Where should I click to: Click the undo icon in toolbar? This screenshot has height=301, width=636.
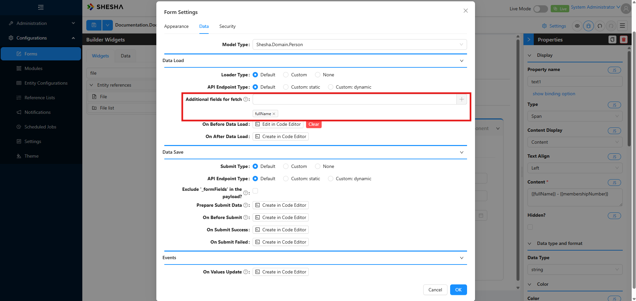tap(600, 26)
